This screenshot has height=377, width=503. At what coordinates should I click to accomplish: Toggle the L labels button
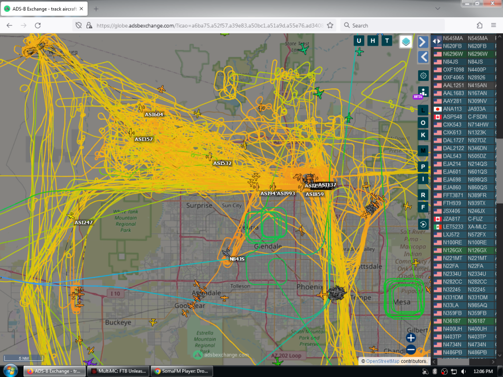pyautogui.click(x=423, y=110)
